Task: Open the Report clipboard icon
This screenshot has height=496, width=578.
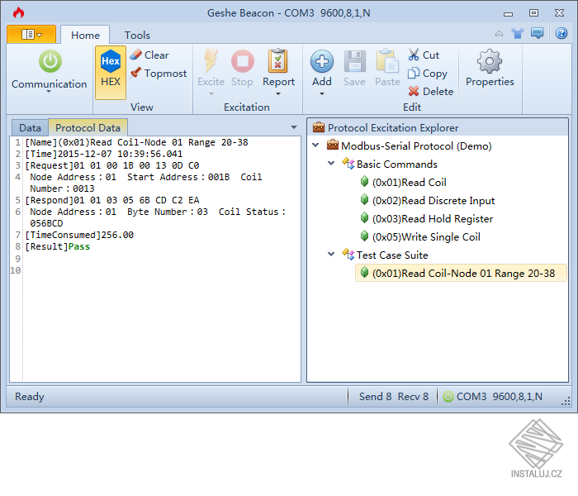Action: click(x=278, y=60)
